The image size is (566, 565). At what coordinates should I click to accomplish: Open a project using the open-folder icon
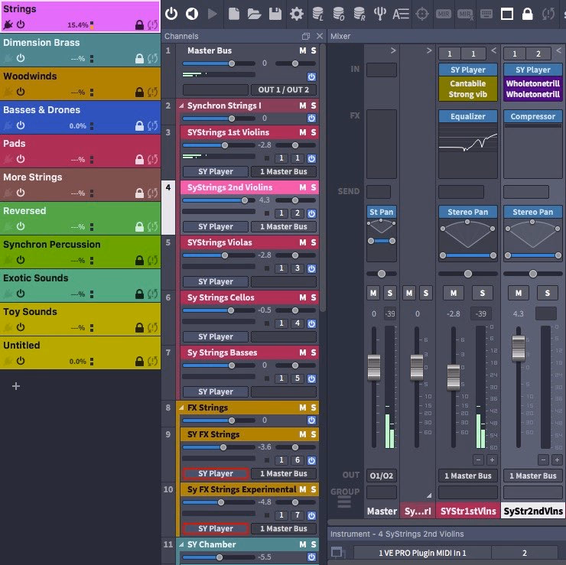(x=254, y=14)
